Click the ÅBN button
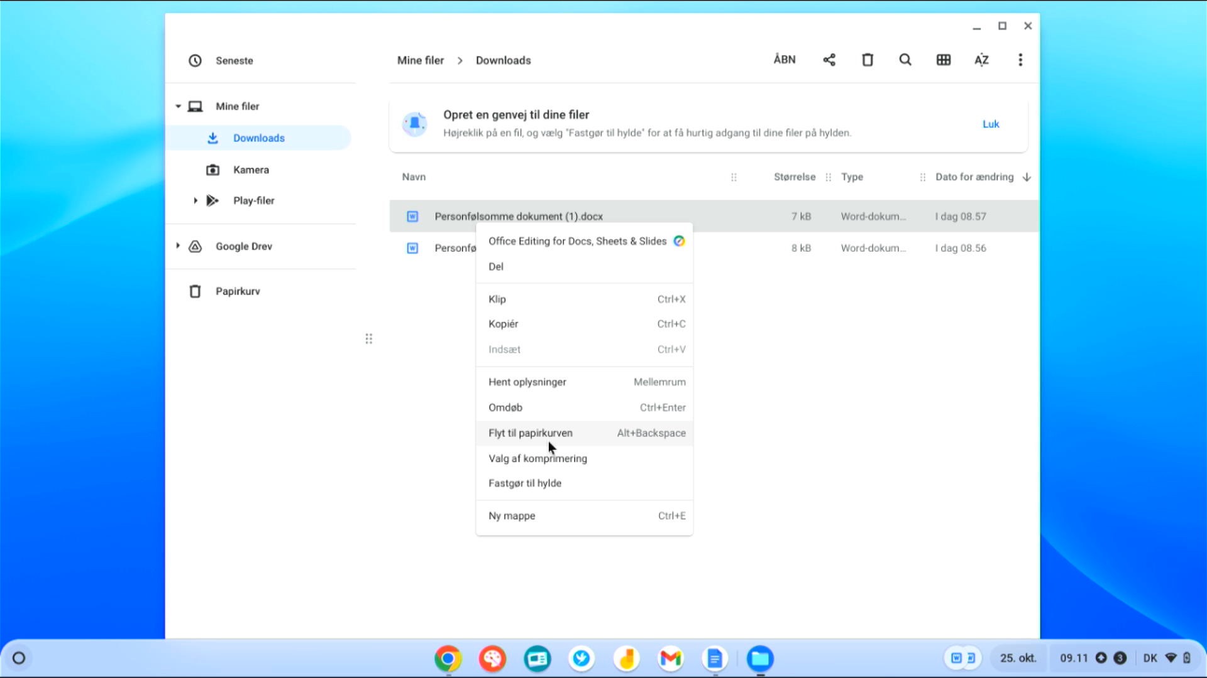Image resolution: width=1207 pixels, height=678 pixels. tap(785, 60)
